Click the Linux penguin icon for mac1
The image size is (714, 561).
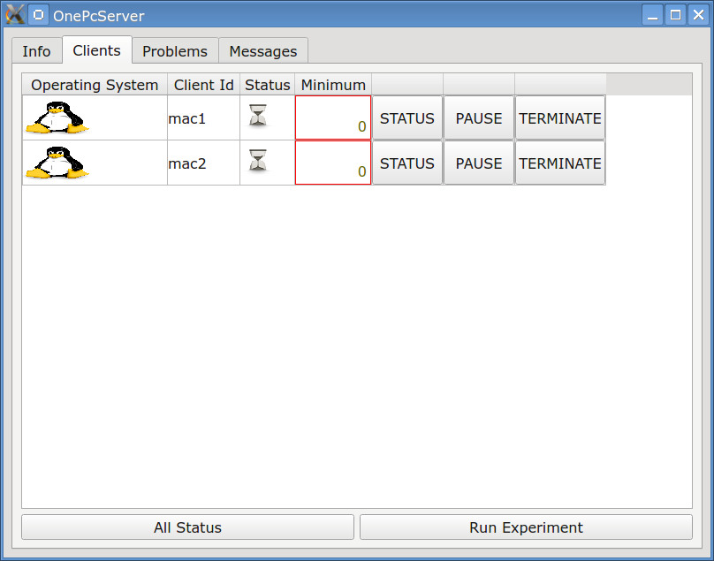(56, 118)
